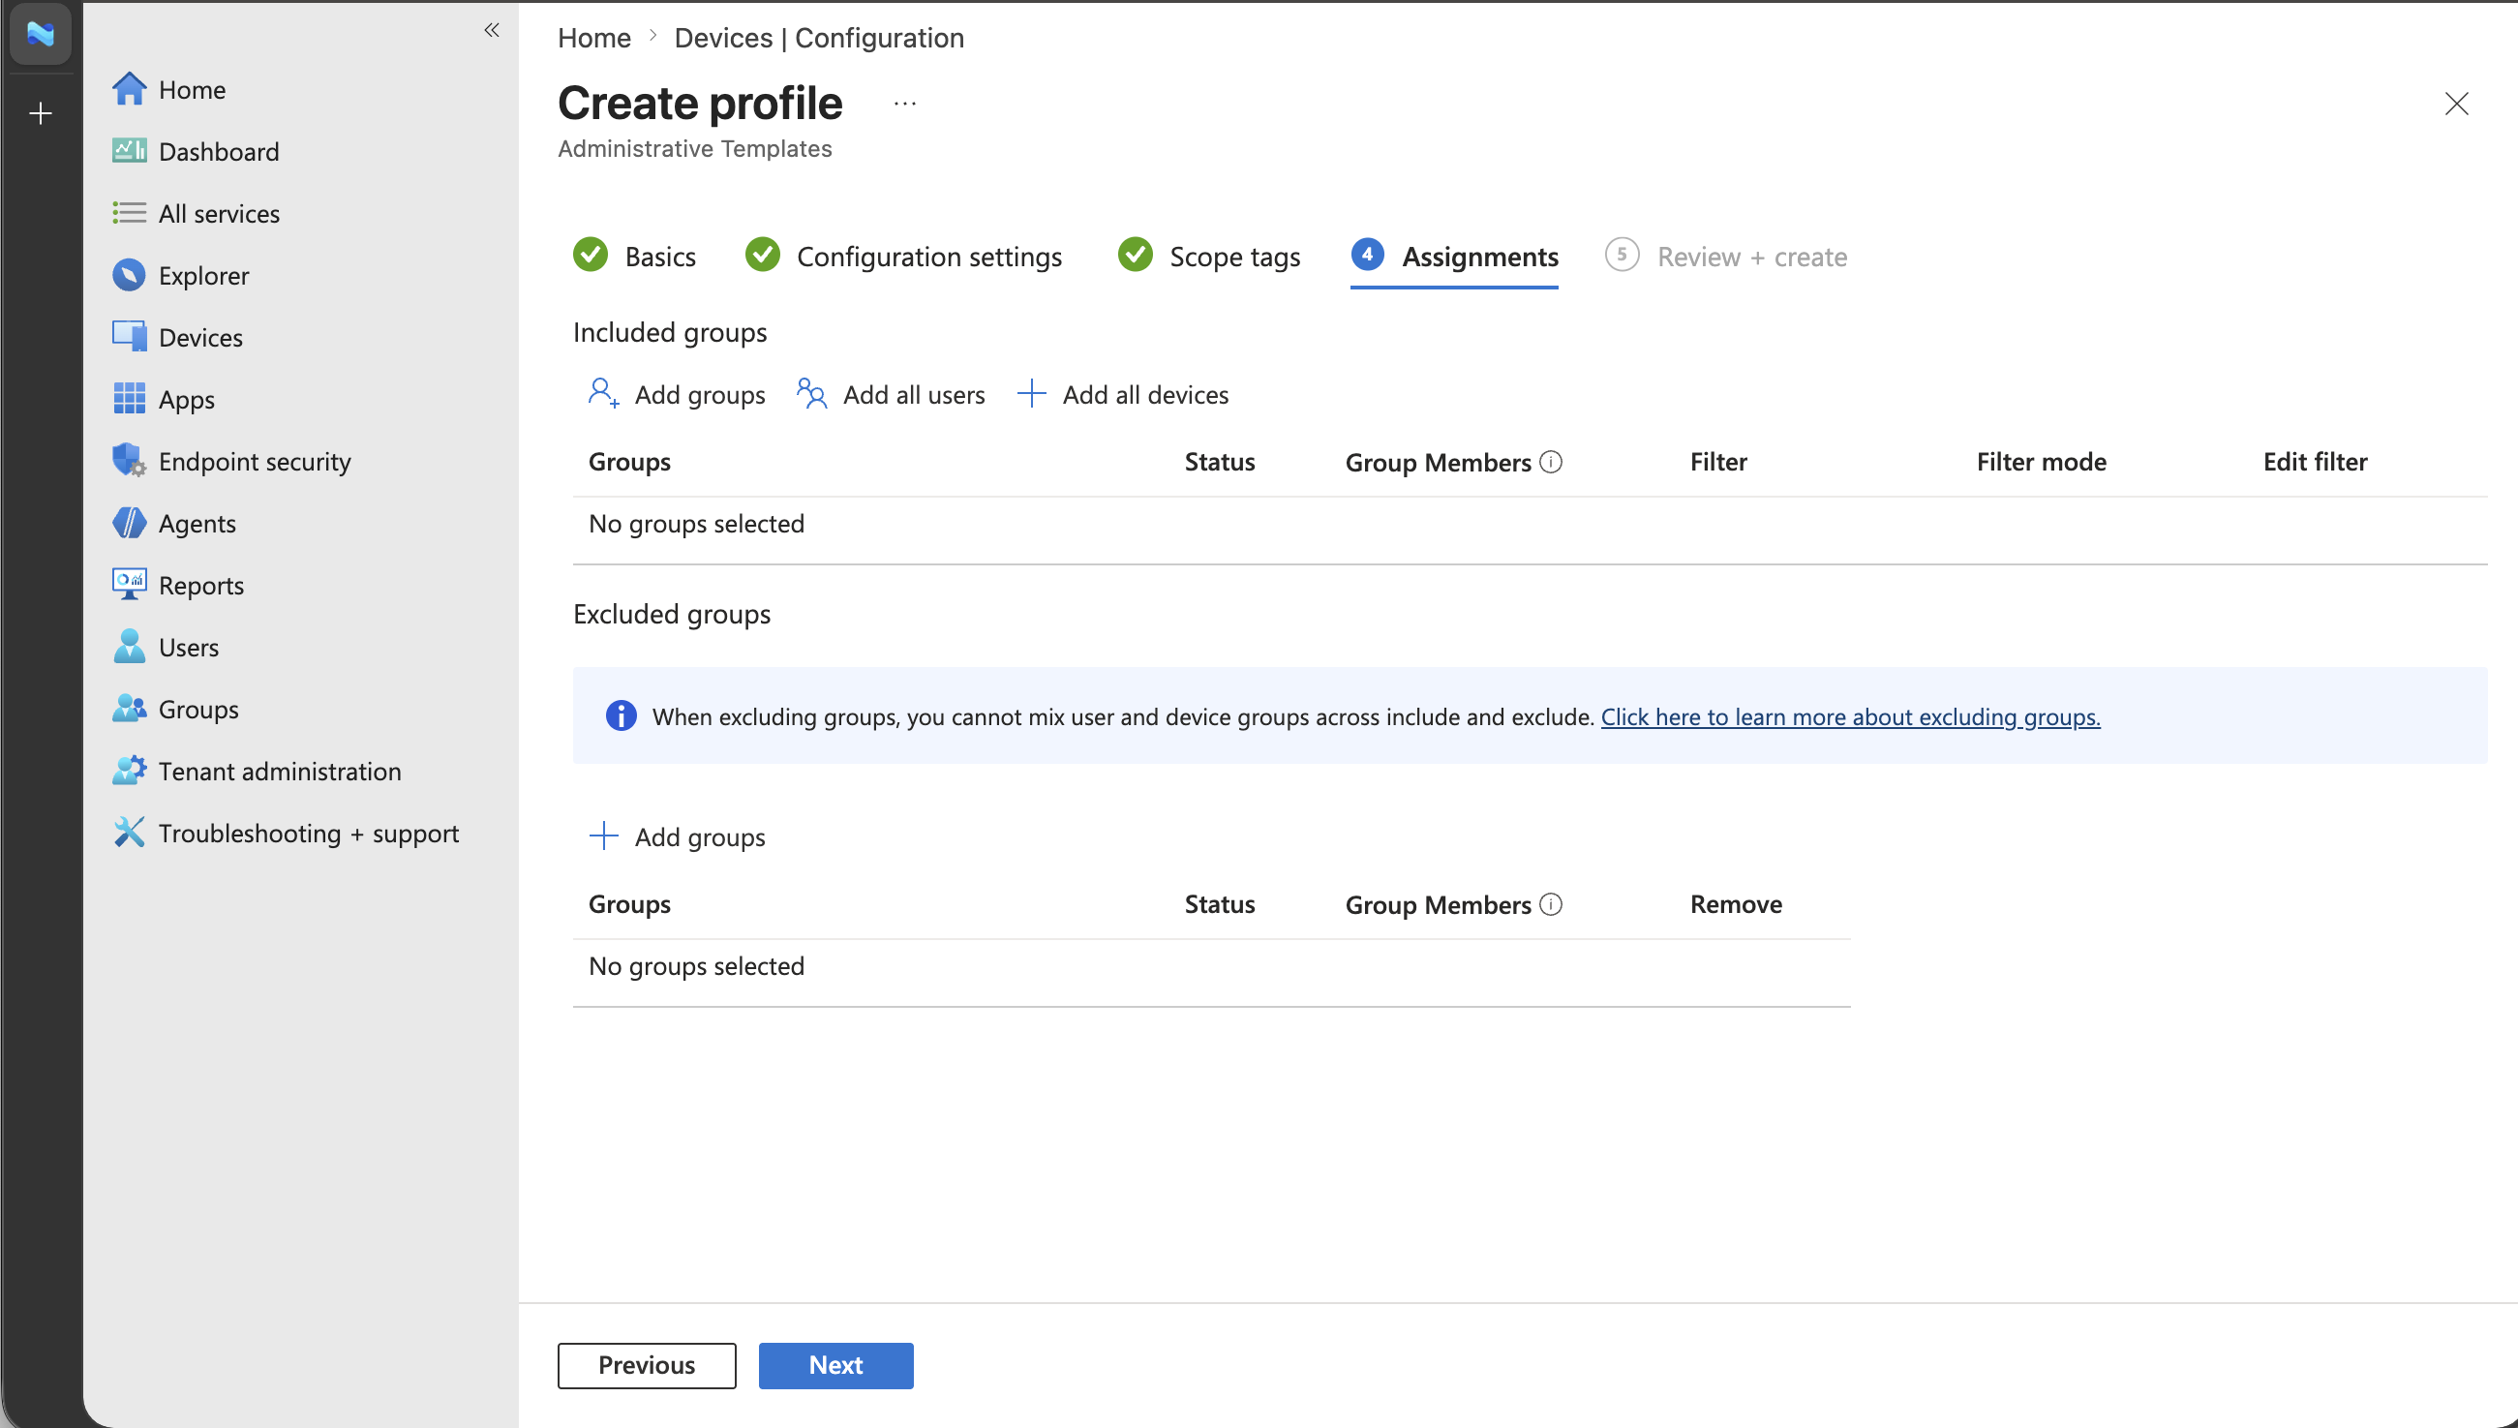Click the app logo icon at top left

coord(41,33)
